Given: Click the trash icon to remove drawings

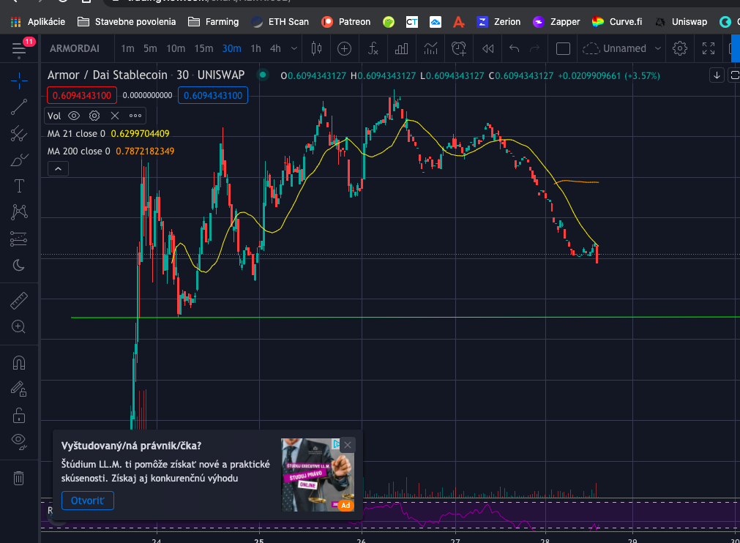Looking at the screenshot, I should (19, 478).
